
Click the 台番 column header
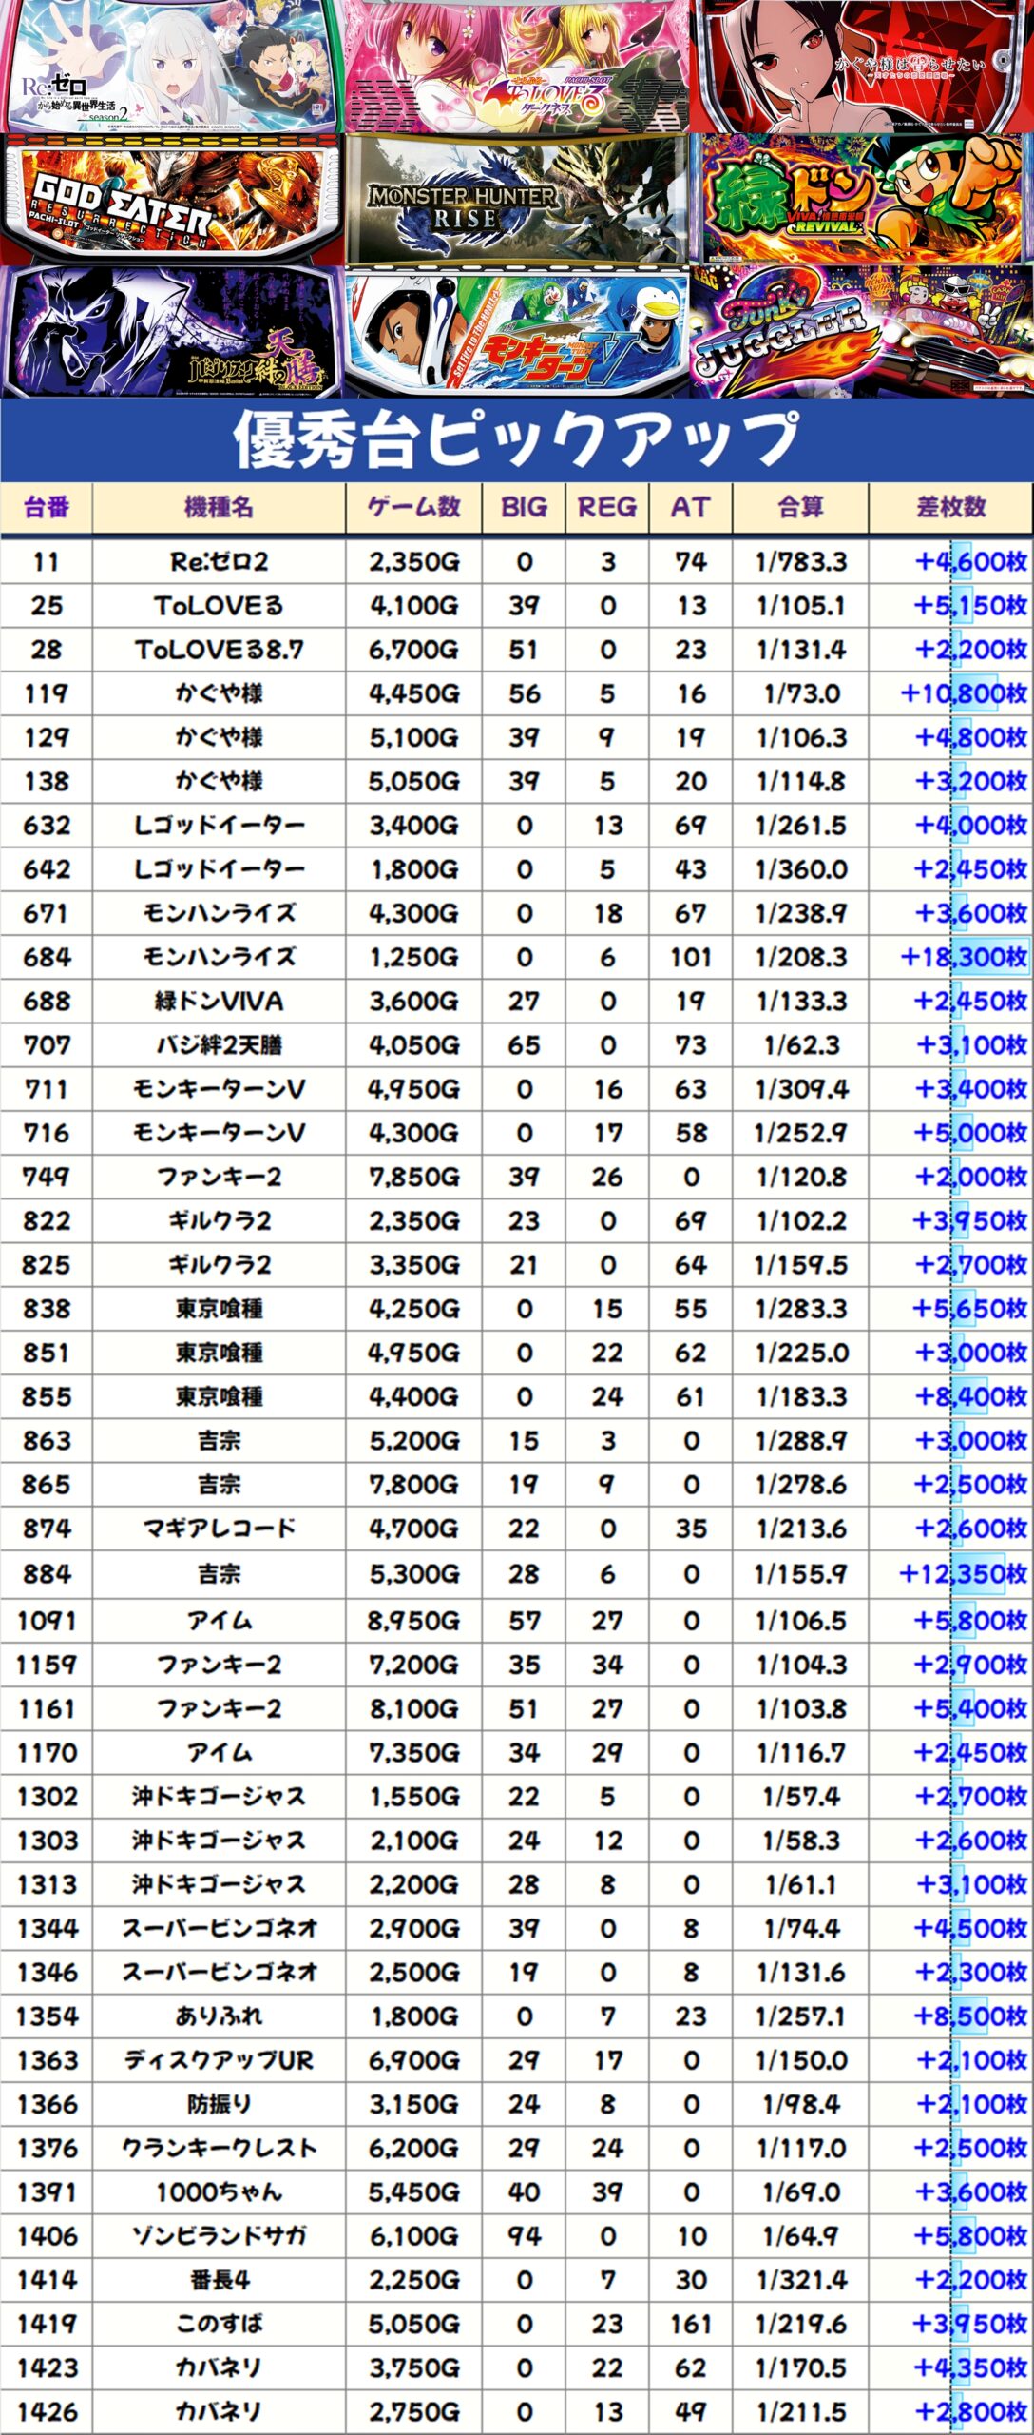(x=47, y=507)
